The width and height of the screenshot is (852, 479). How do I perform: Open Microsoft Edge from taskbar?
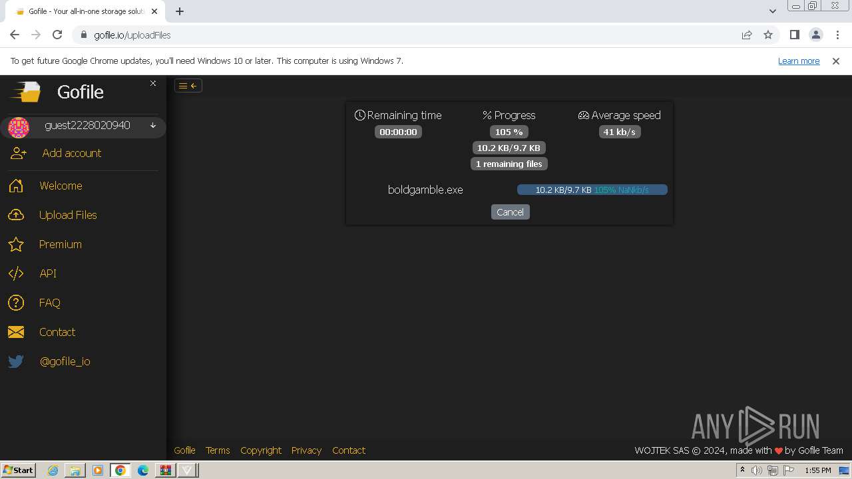pos(143,470)
